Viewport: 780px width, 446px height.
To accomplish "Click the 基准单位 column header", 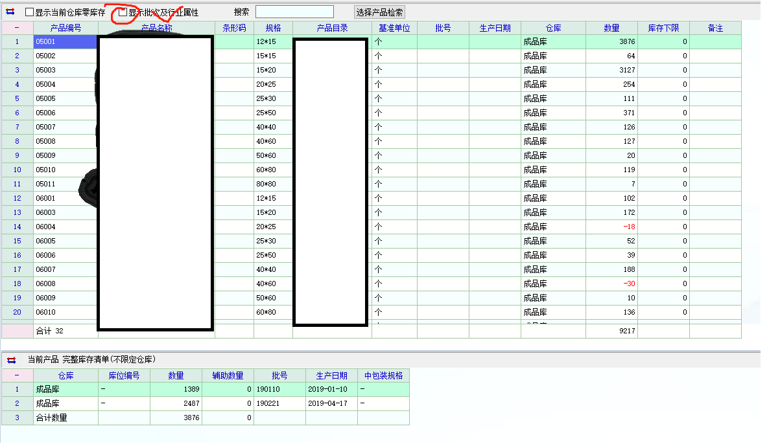I will click(x=394, y=28).
